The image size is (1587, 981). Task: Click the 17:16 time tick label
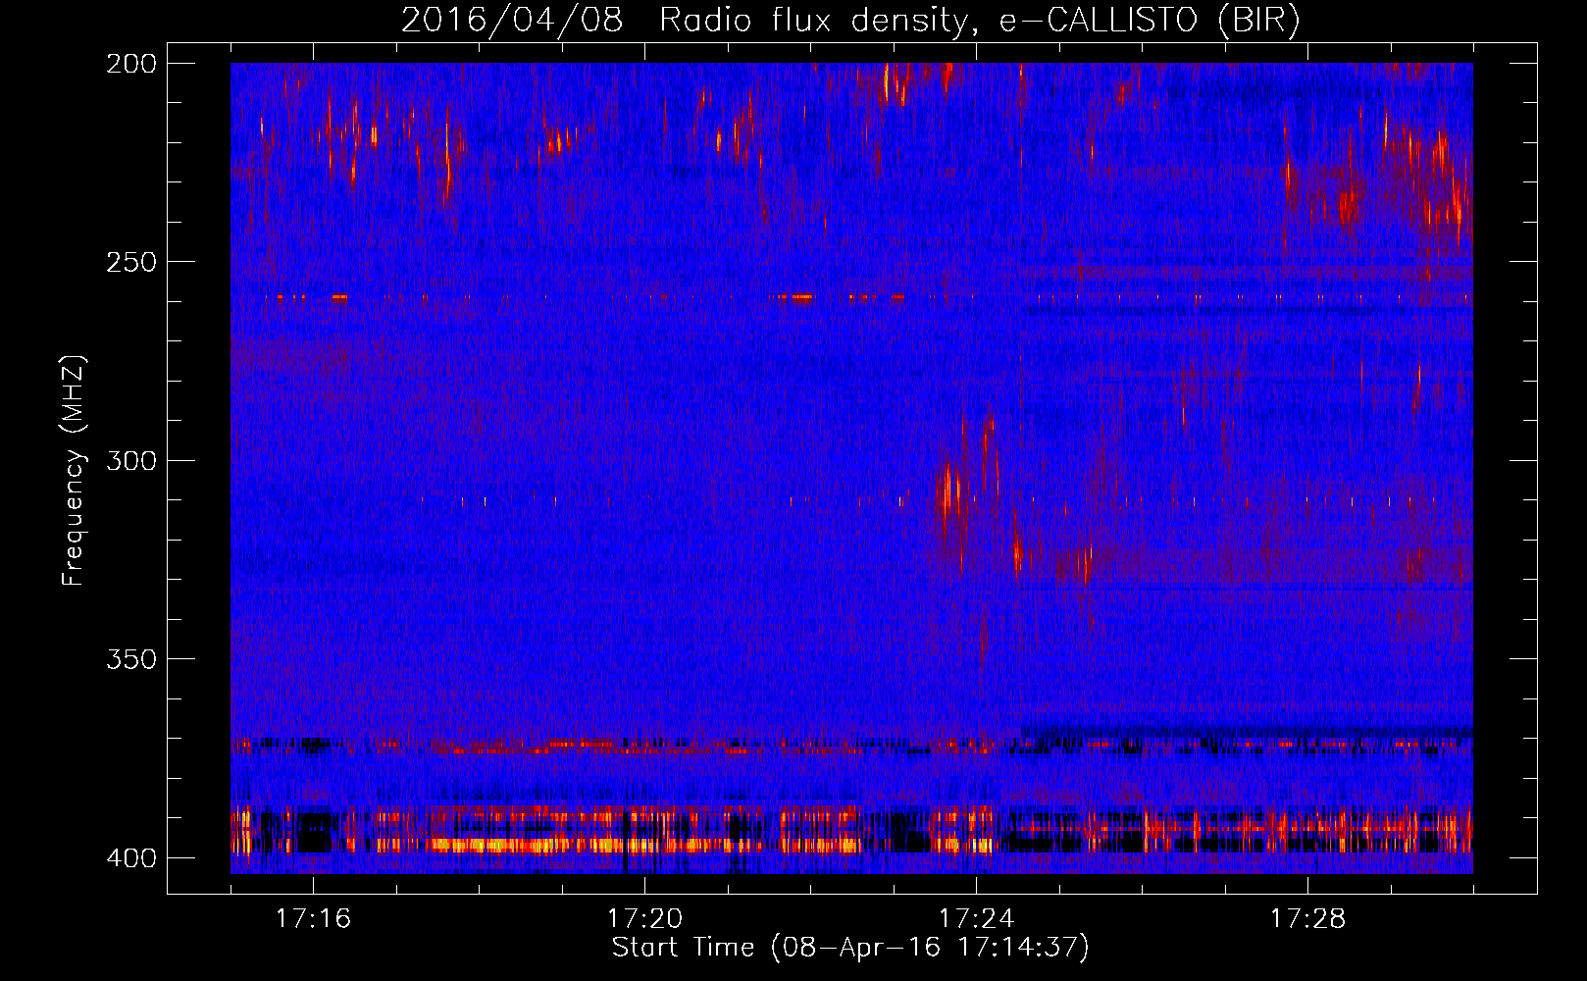313,919
